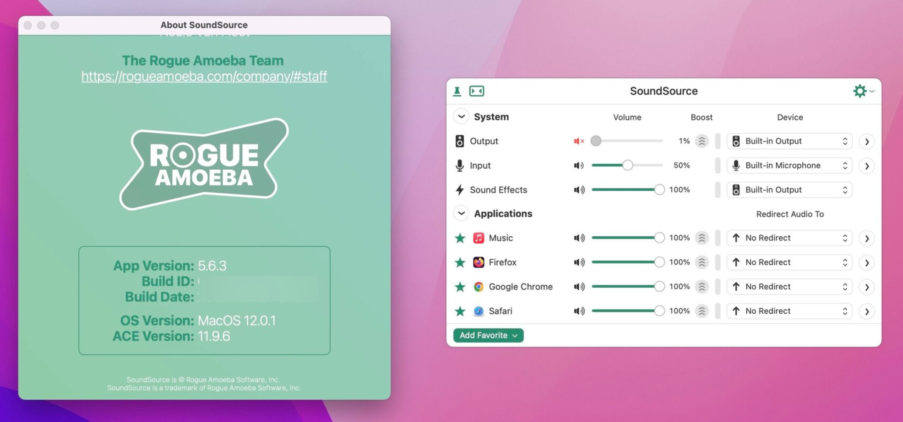Toggle compact view in SoundSource
This screenshot has height=422, width=903.
tap(477, 91)
